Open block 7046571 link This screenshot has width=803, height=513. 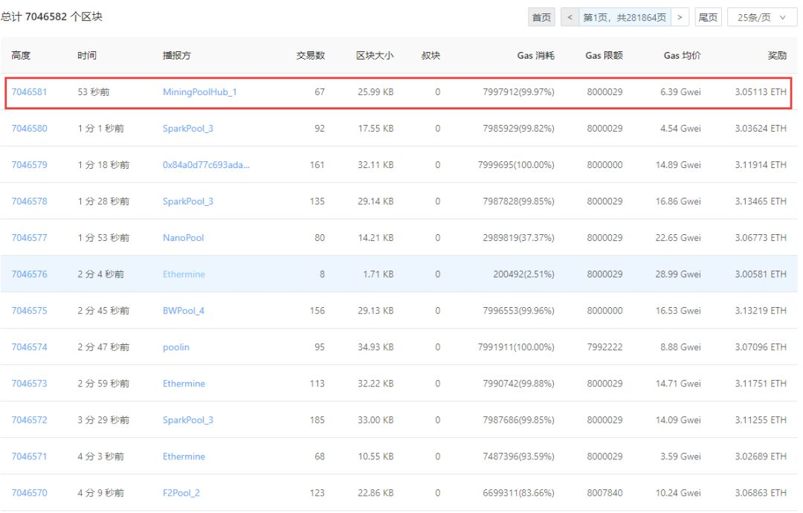click(29, 456)
